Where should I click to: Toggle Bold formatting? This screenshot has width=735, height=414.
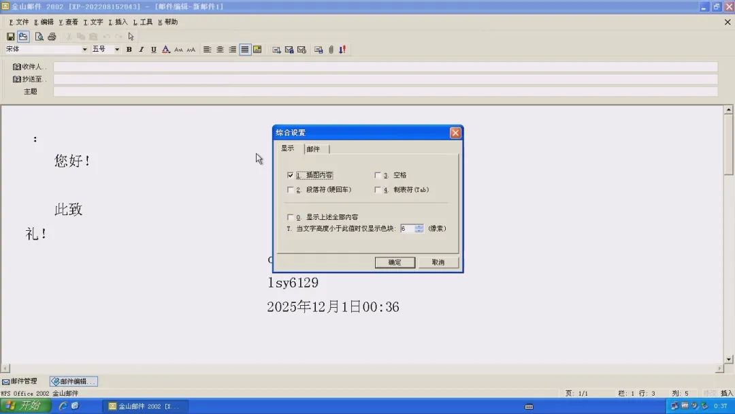pyautogui.click(x=129, y=49)
